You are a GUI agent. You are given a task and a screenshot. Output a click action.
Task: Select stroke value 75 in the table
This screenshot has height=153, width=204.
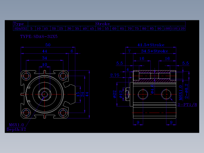point(137,29)
